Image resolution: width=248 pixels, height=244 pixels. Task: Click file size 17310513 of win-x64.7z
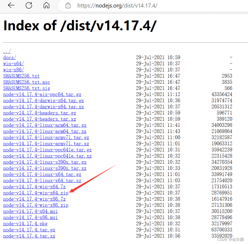pos(222,186)
